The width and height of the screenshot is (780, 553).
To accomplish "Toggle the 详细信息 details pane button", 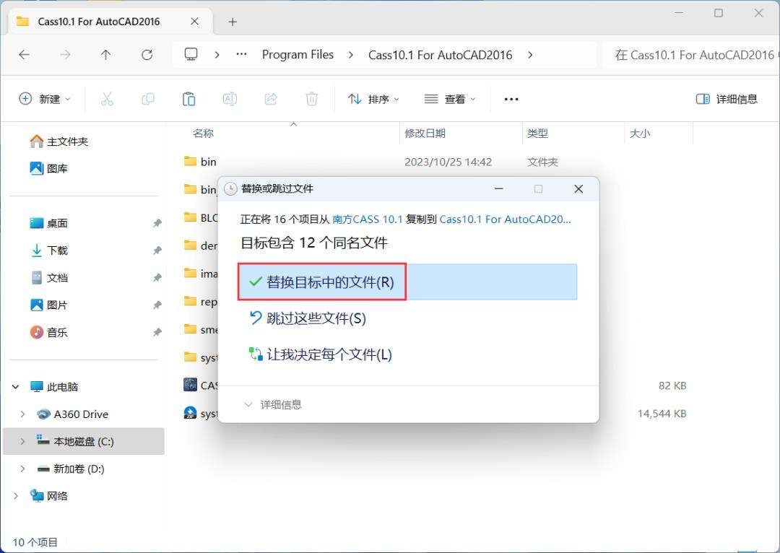I will pyautogui.click(x=727, y=99).
